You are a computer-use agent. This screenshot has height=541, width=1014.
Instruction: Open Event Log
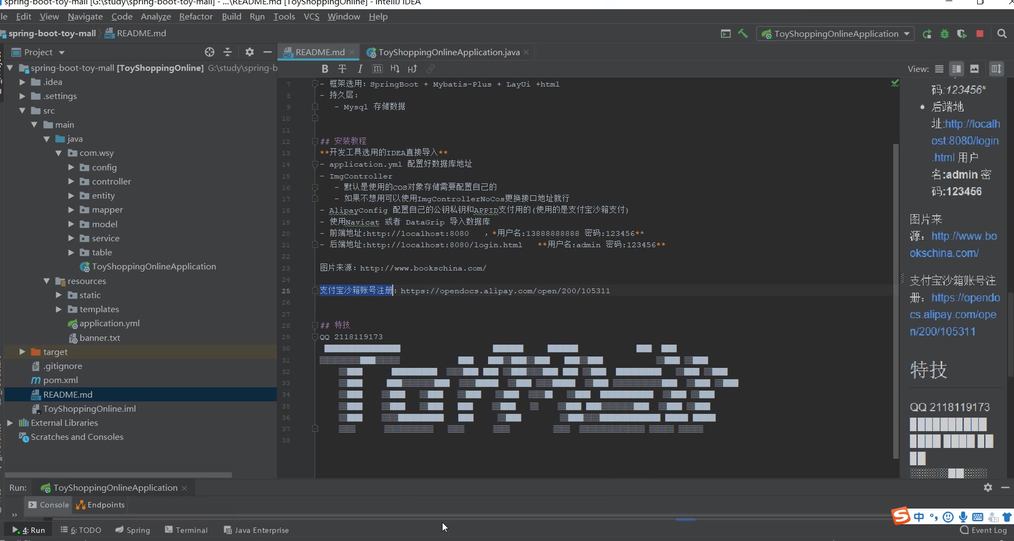pos(984,530)
